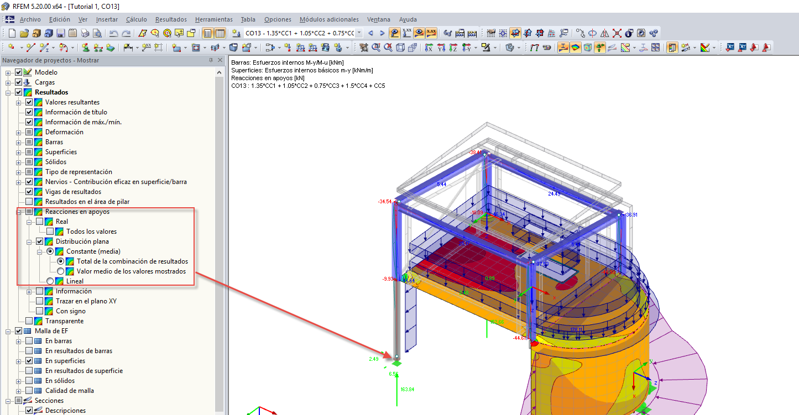The image size is (799, 415).
Task: Toggle the En superficies mesh checkbox
Action: 29,361
